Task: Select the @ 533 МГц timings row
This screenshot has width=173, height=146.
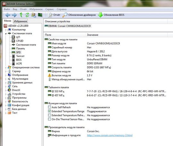Action: (107, 91)
